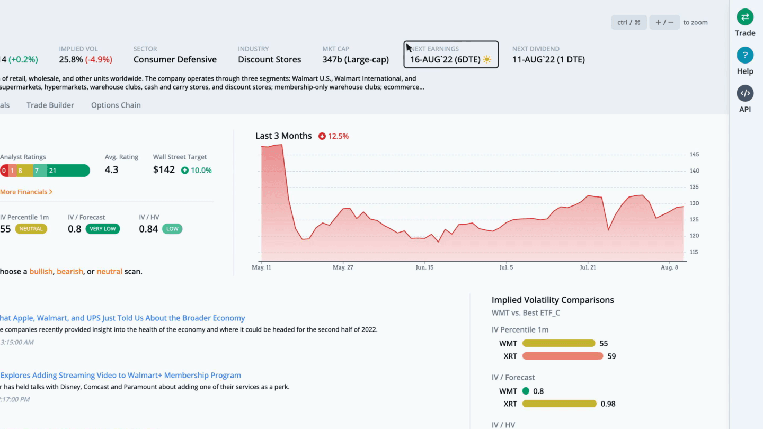The image size is (763, 429).
Task: Click the Sector value Consumer Defensive
Action: coord(175,59)
